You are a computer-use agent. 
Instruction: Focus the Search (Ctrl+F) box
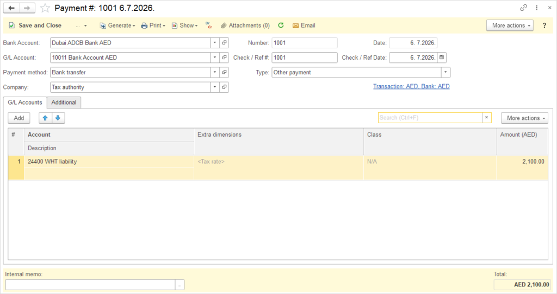coord(430,118)
